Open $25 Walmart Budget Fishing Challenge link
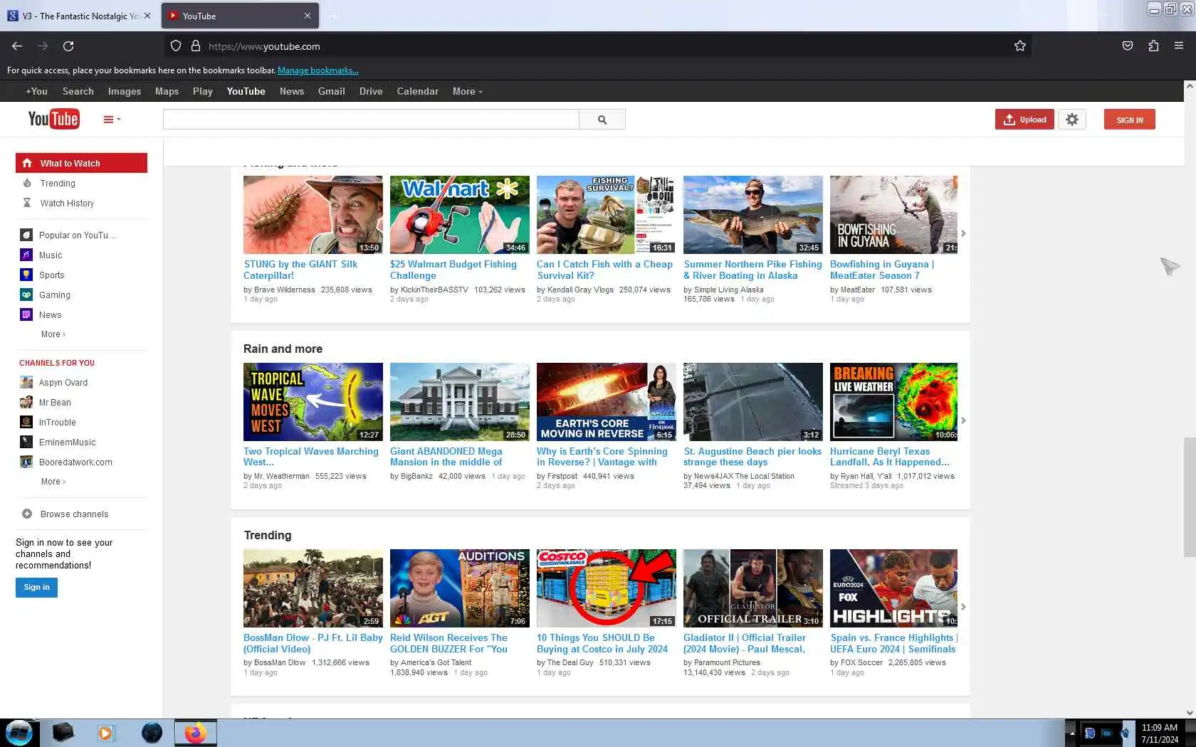1196x747 pixels. click(453, 270)
